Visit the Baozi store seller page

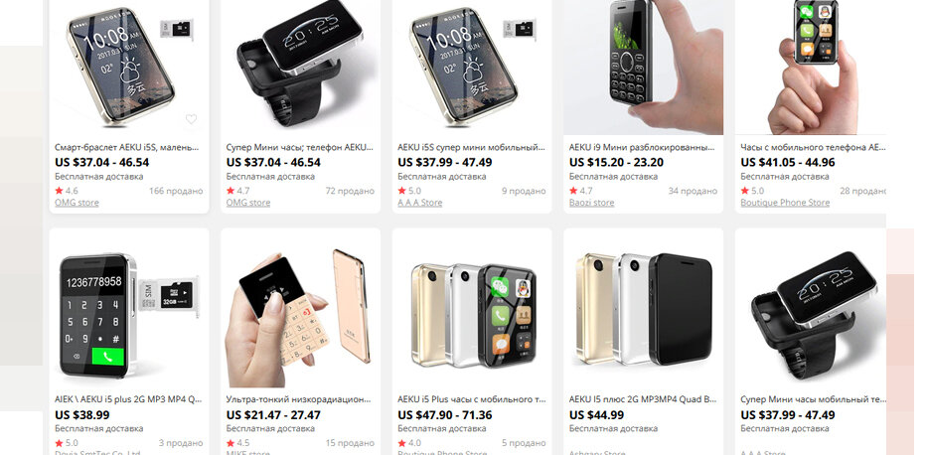pos(591,203)
